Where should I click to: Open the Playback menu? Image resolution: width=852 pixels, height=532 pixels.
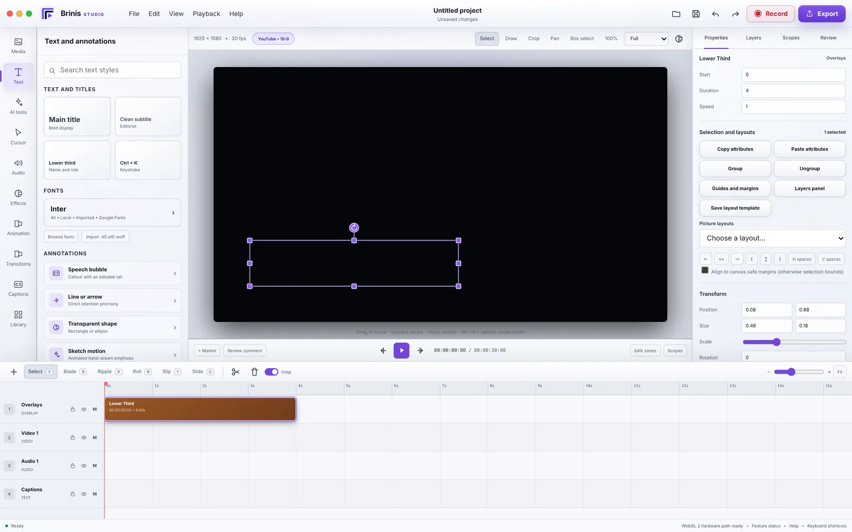207,14
